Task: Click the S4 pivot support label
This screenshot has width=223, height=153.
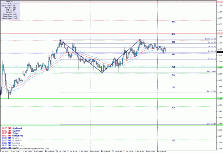Action: tap(174, 108)
